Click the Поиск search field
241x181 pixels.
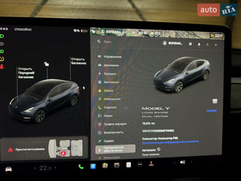pyautogui.click(x=107, y=42)
